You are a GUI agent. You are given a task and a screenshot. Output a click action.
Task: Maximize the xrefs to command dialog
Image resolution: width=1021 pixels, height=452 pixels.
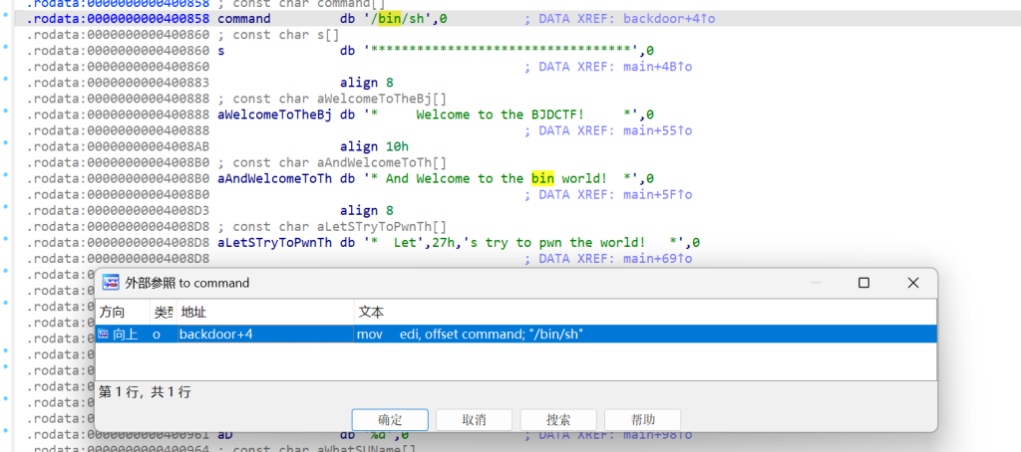(864, 283)
